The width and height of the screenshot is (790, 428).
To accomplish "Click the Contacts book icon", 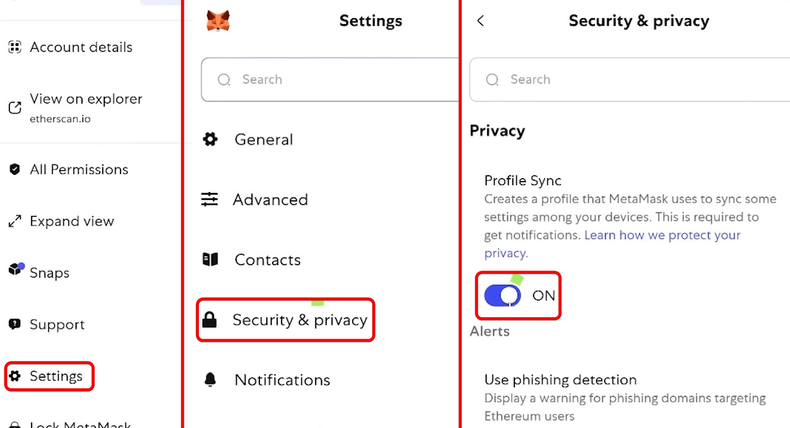I will tap(210, 259).
